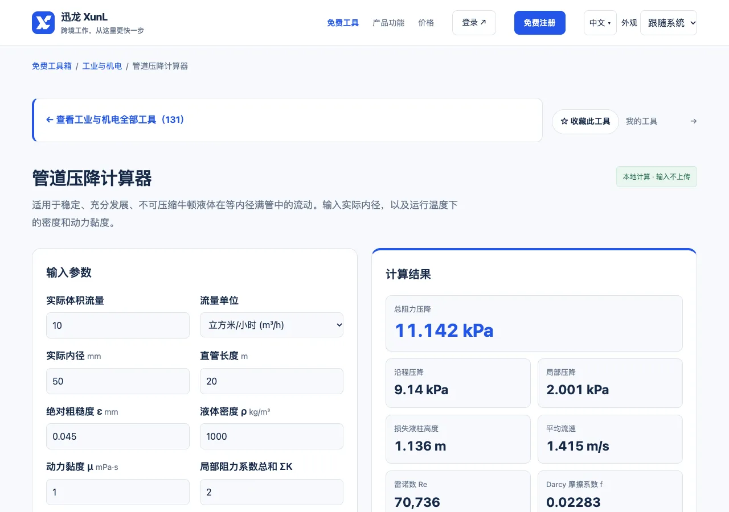Screen dimensions: 729x512
Task: Click the arrow icon beside 我的工具
Action: pyautogui.click(x=693, y=121)
